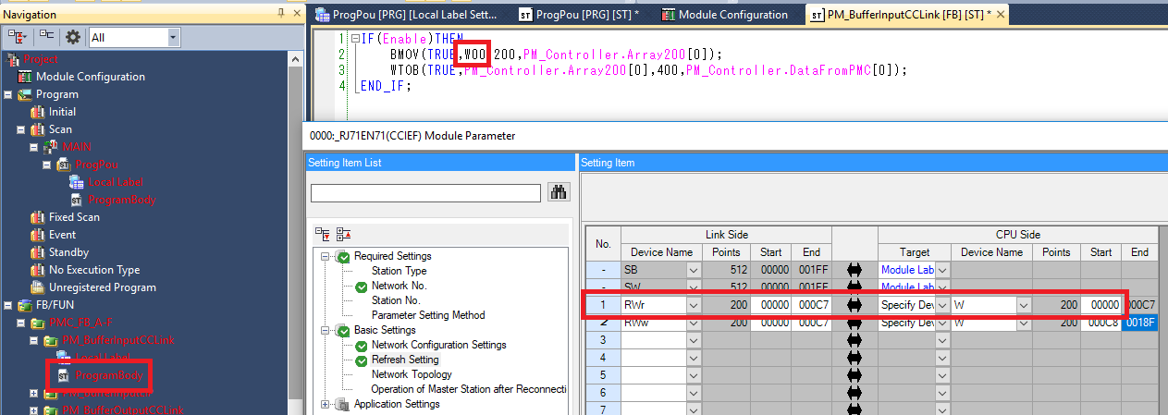
Task: Click the second tree icon in the Navigation toolbar
Action: [x=46, y=37]
